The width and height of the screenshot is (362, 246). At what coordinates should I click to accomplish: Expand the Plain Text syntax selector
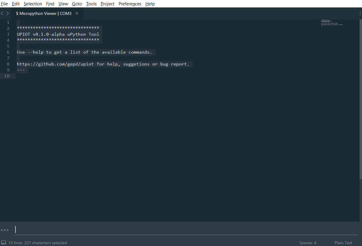343,243
